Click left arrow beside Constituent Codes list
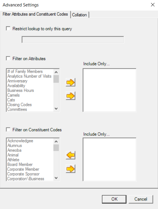This screenshot has height=209, width=158. click(x=71, y=155)
